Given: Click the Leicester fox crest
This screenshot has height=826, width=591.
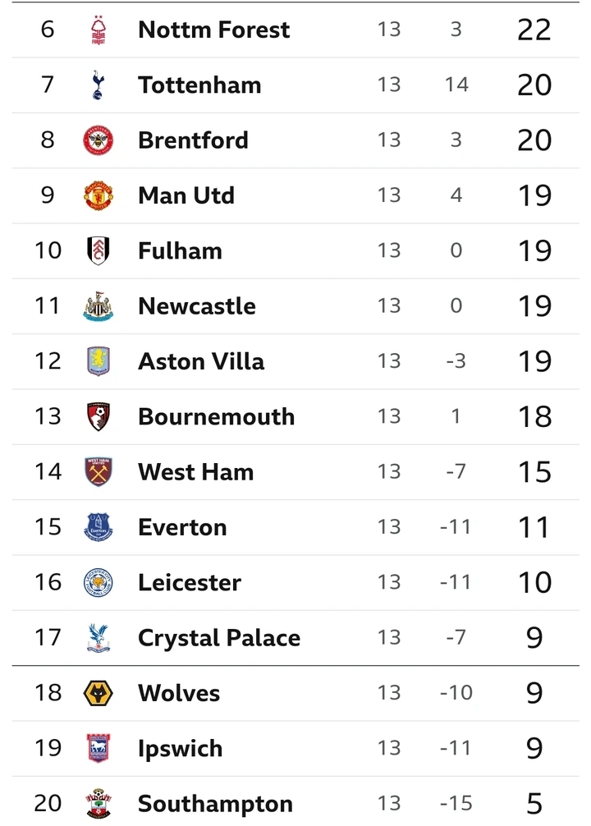Looking at the screenshot, I should point(98,583).
